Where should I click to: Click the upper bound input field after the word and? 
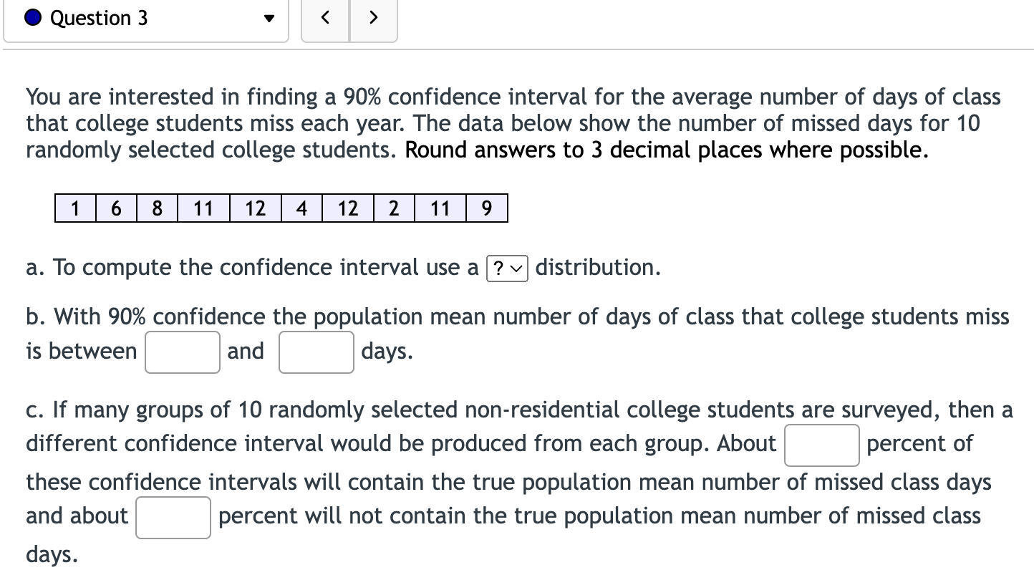pos(316,351)
